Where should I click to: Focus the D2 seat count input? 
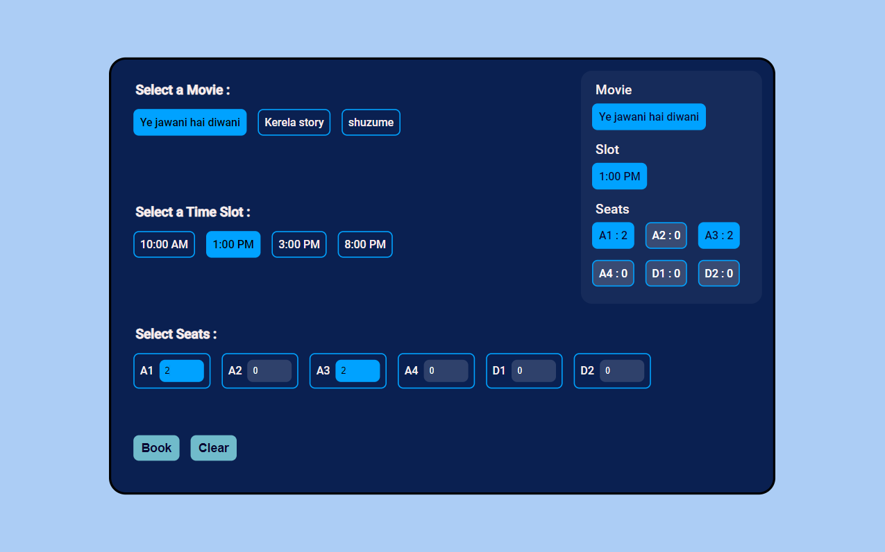(623, 371)
